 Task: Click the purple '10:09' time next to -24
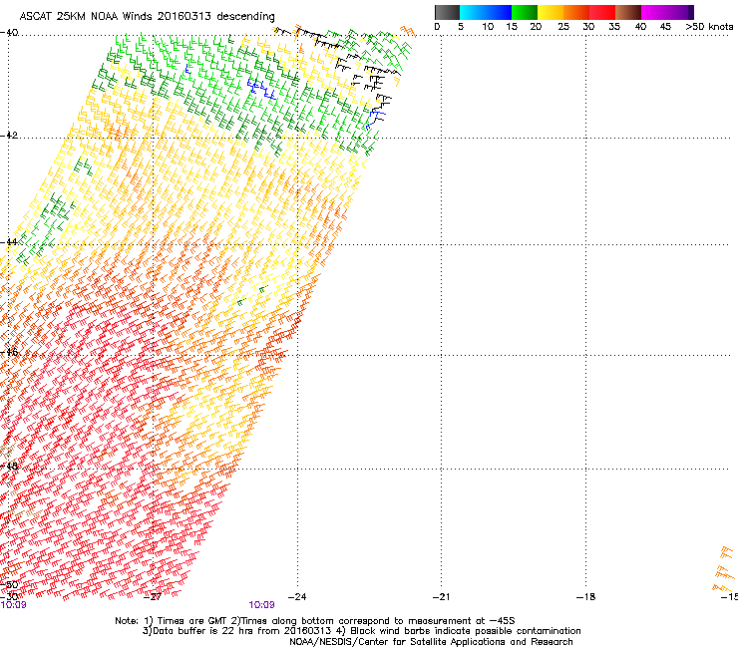click(261, 605)
